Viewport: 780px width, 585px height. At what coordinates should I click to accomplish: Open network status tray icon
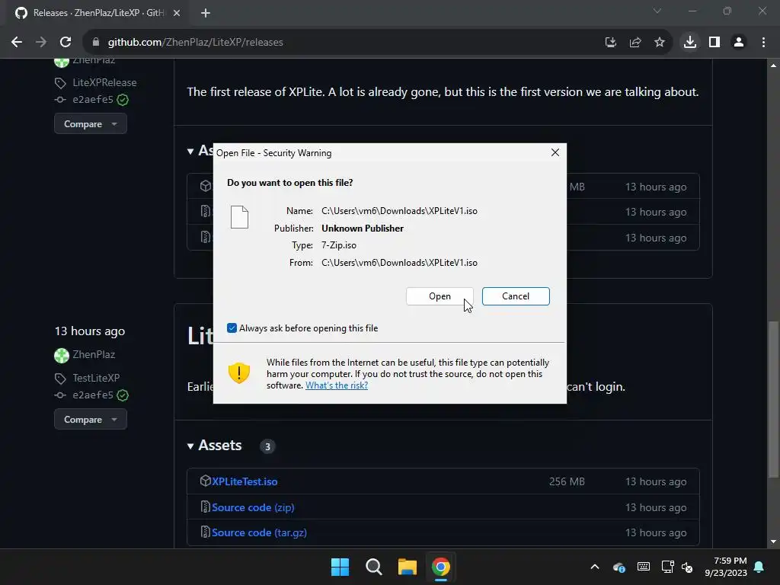click(x=667, y=567)
